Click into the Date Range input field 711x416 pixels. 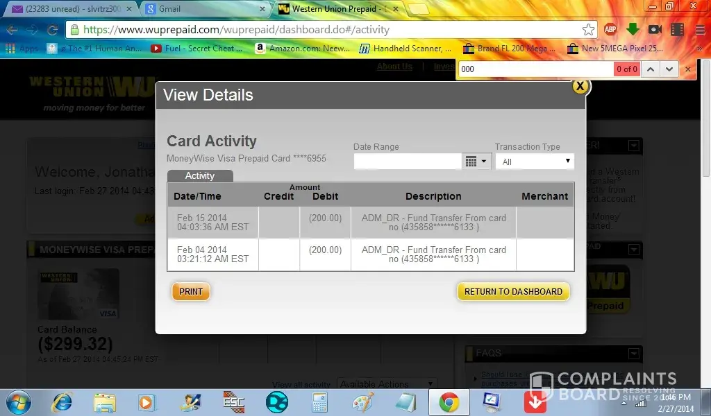408,162
